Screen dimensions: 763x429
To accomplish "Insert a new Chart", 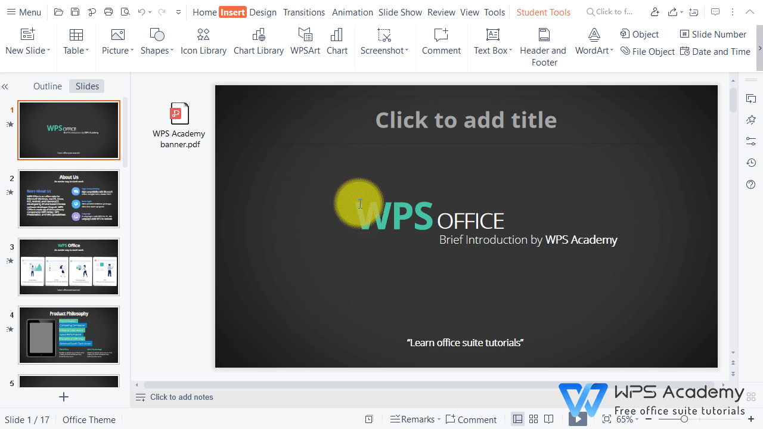I will [337, 42].
